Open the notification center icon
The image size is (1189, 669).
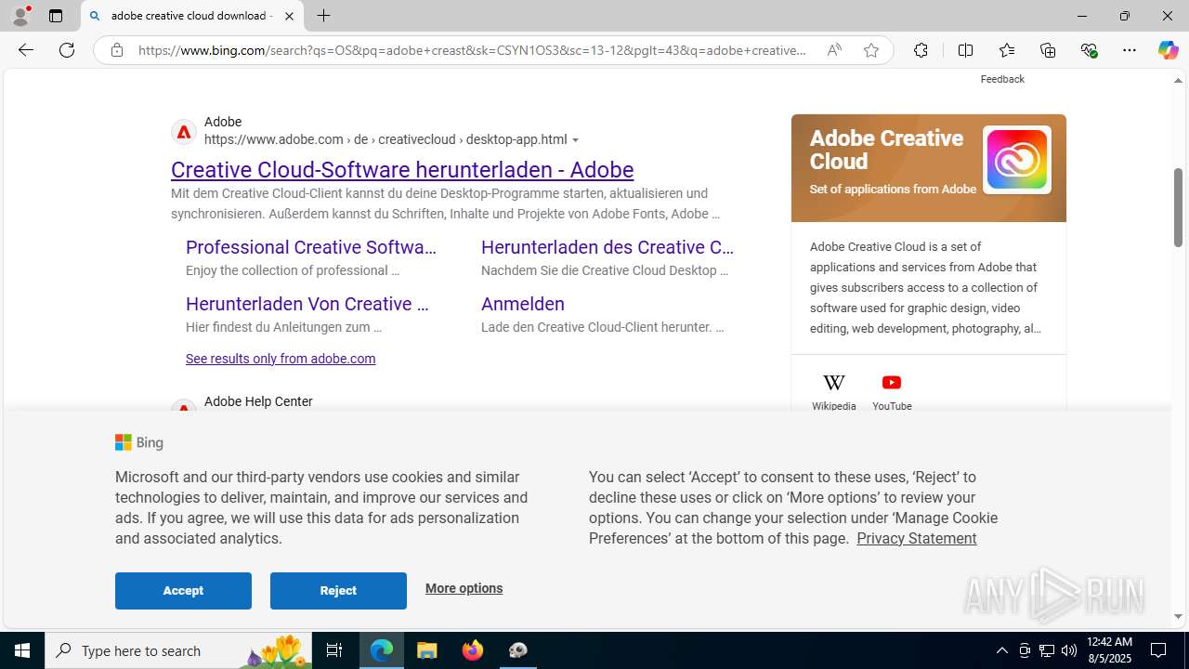[x=1158, y=650]
